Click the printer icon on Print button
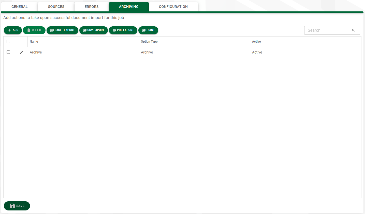The height and width of the screenshot is (214, 365). coord(144,30)
